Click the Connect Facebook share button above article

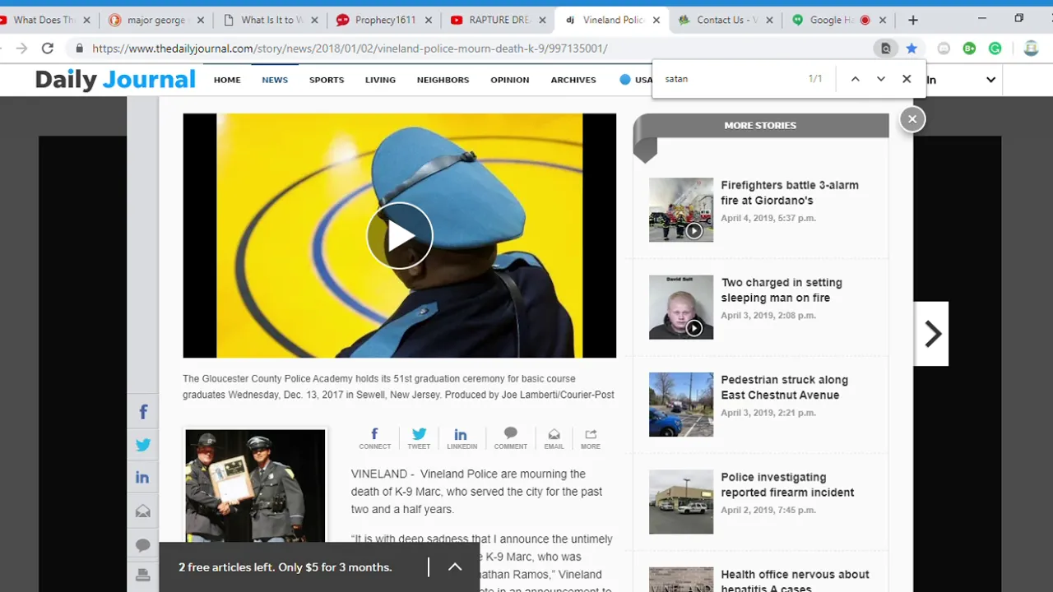374,438
